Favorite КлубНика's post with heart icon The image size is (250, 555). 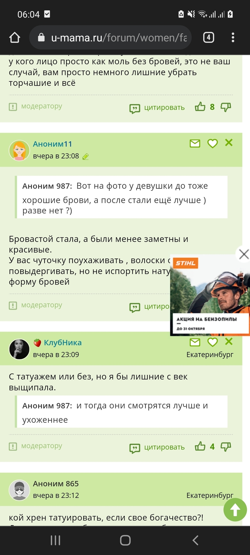coord(213,342)
